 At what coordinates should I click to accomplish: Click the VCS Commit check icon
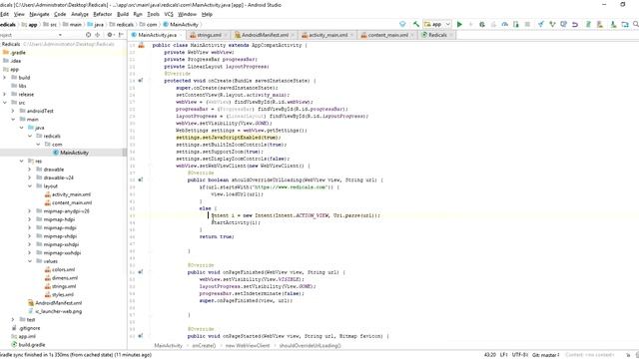pyautogui.click(x=552, y=24)
